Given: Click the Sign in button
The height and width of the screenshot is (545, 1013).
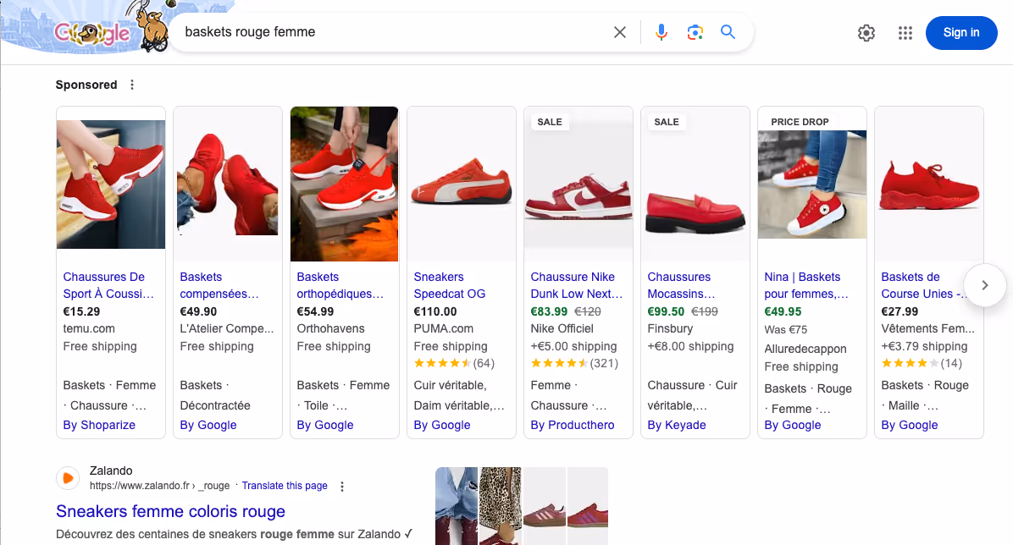Looking at the screenshot, I should pos(961,33).
